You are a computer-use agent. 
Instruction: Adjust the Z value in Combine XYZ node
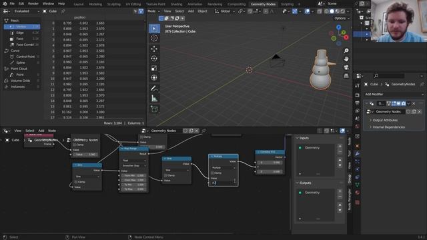[x=270, y=172]
